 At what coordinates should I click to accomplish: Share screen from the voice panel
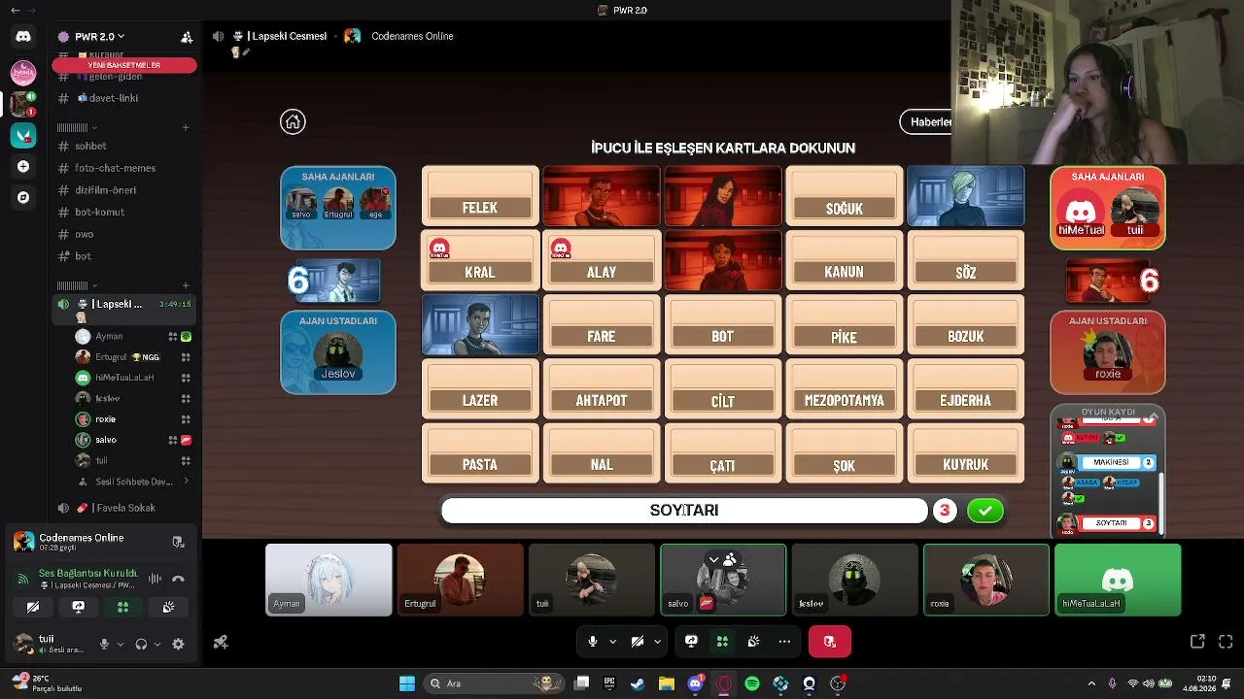pyautogui.click(x=78, y=607)
